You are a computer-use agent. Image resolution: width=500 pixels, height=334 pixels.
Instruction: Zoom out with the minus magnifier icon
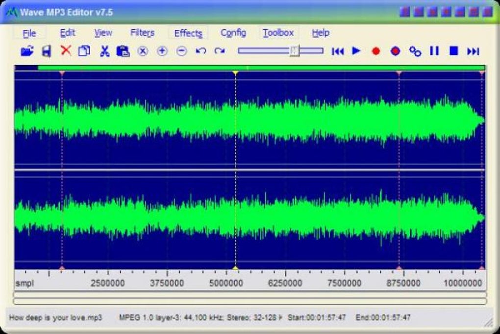pos(181,51)
